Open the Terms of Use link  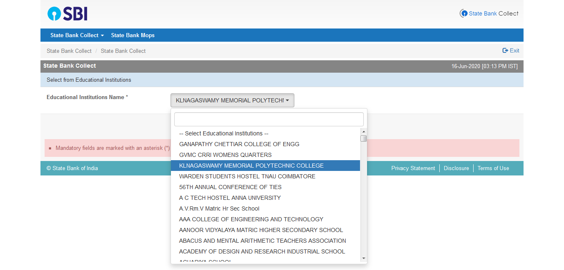(493, 168)
